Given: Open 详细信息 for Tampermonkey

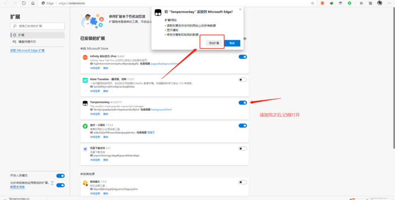Looking at the screenshot, I should (x=95, y=114).
